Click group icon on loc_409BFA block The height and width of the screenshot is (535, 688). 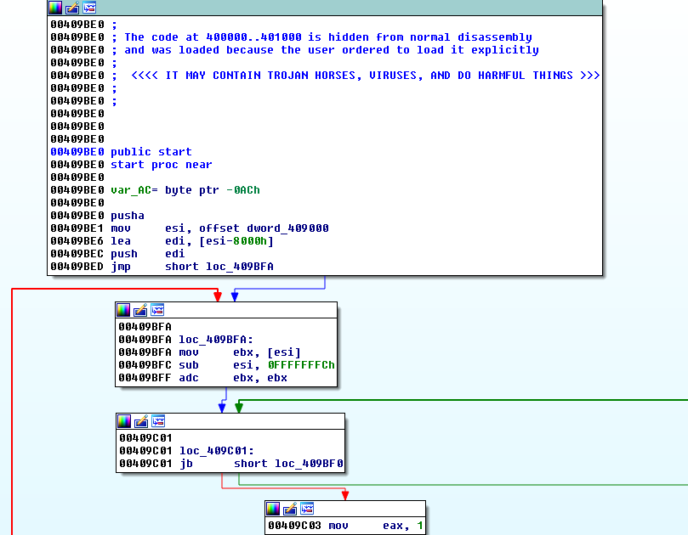click(157, 310)
